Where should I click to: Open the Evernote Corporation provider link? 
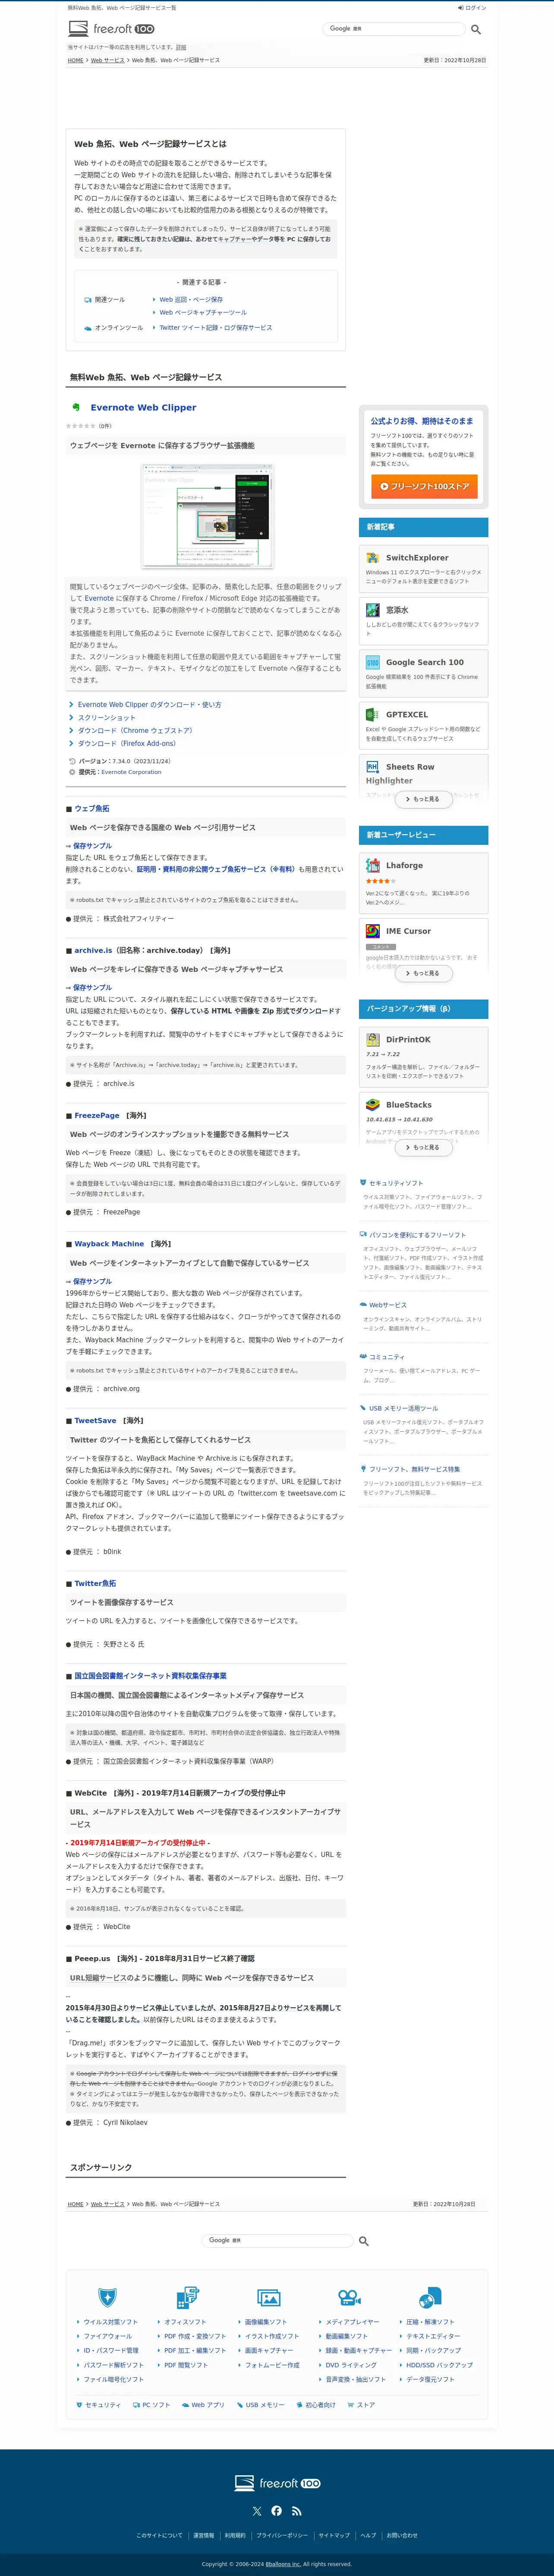pyautogui.click(x=131, y=772)
